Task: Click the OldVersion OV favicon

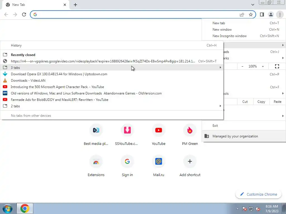Action: (5, 93)
